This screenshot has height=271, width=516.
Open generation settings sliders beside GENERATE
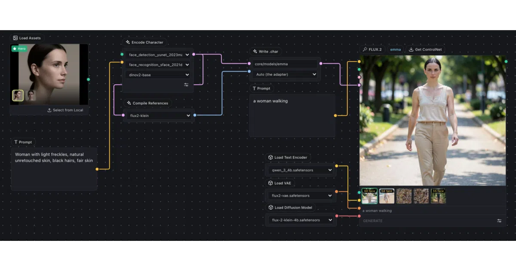coord(499,221)
